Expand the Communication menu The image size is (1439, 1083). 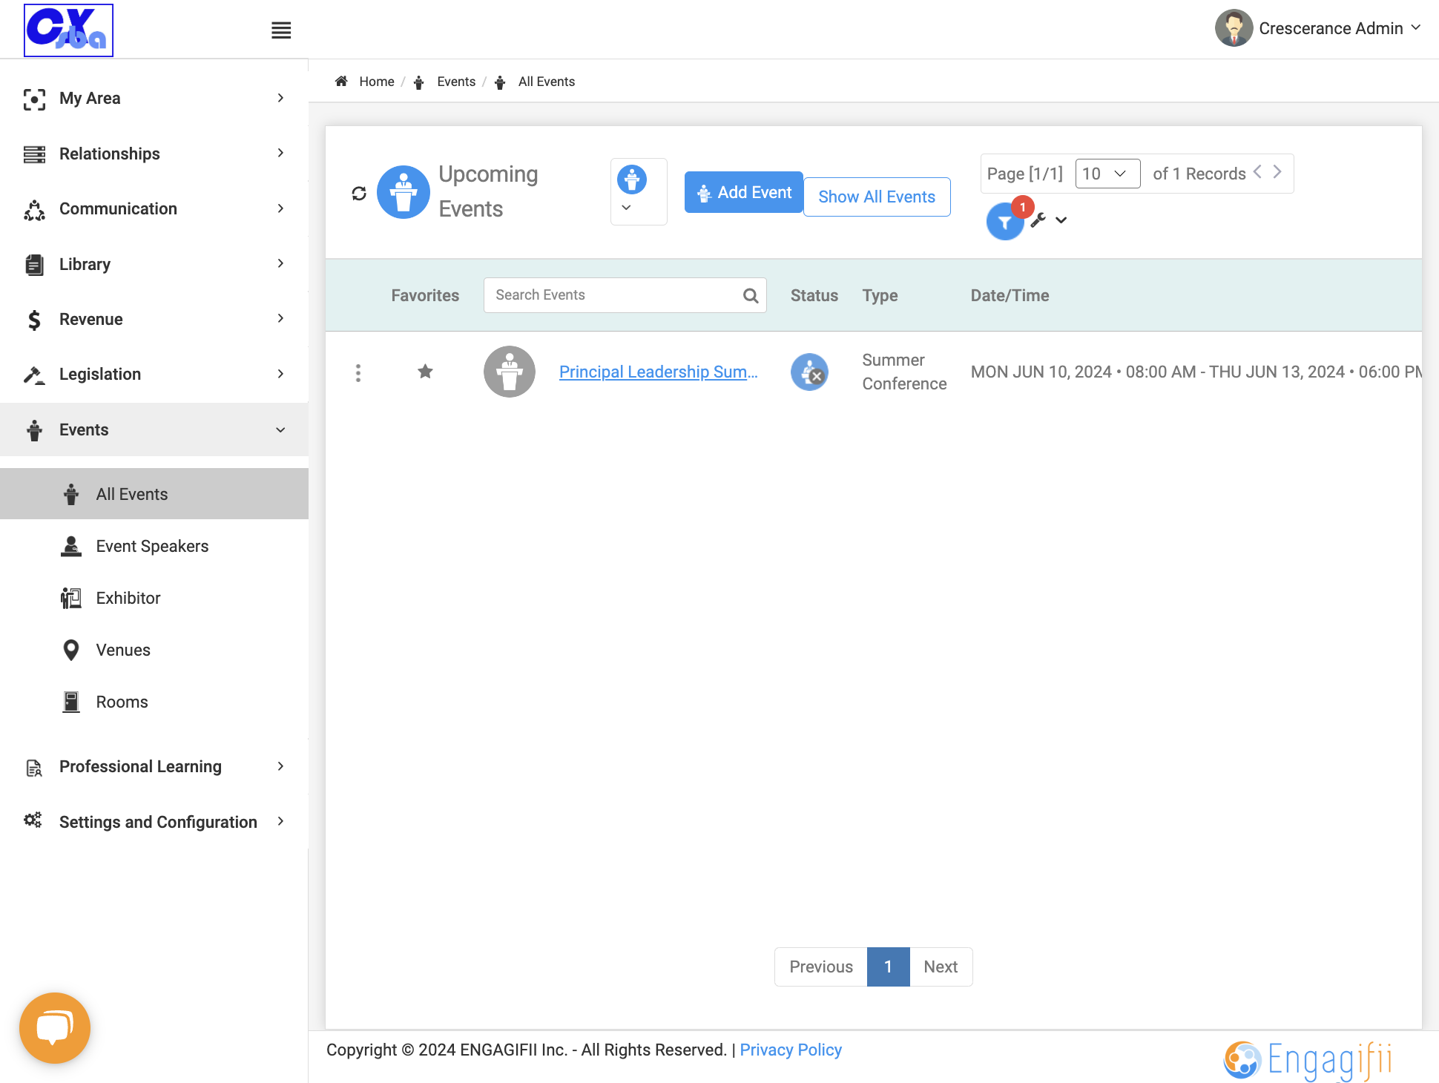coord(154,208)
